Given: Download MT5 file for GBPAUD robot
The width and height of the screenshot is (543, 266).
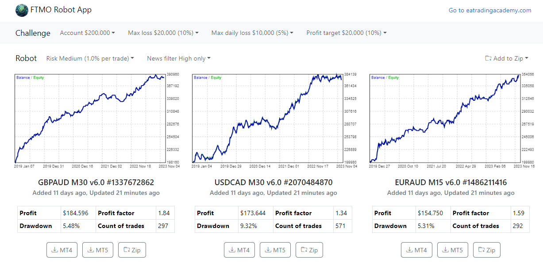Looking at the screenshot, I should (98, 250).
